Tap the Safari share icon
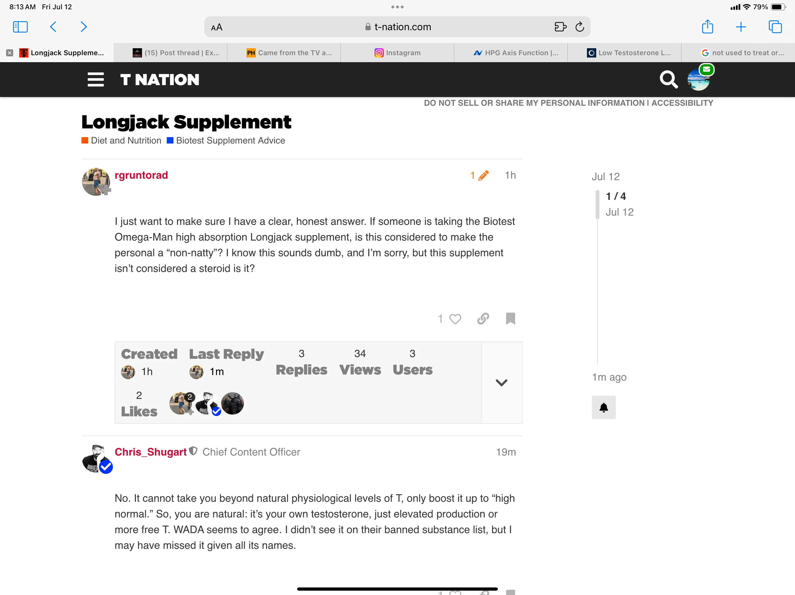795x595 pixels. pos(707,27)
